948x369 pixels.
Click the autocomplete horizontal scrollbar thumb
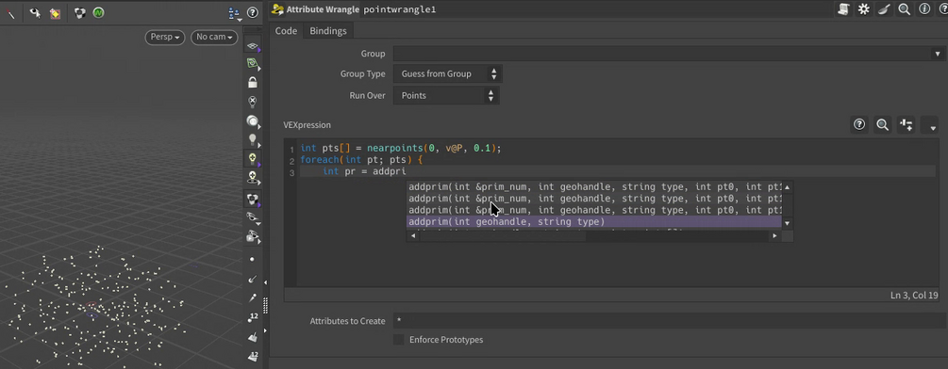[x=503, y=236]
